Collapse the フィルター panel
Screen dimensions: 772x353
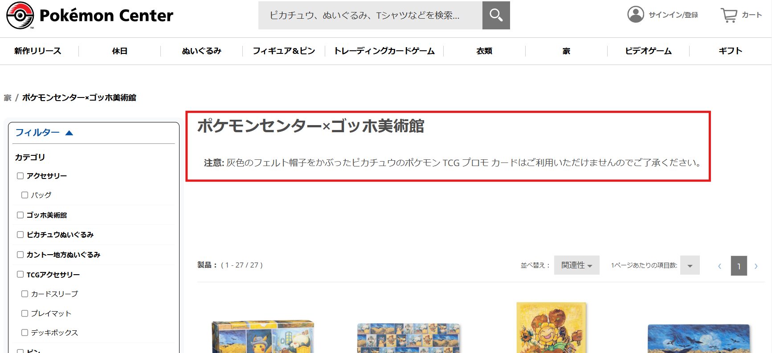click(44, 133)
